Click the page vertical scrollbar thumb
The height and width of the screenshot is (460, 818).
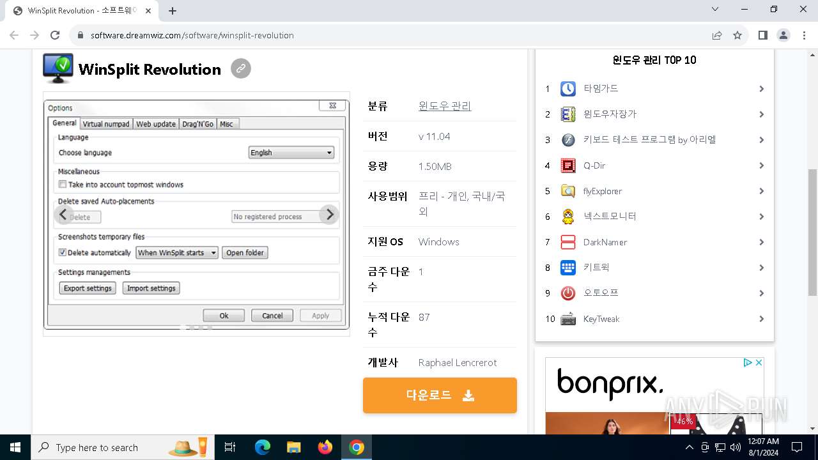(812, 232)
